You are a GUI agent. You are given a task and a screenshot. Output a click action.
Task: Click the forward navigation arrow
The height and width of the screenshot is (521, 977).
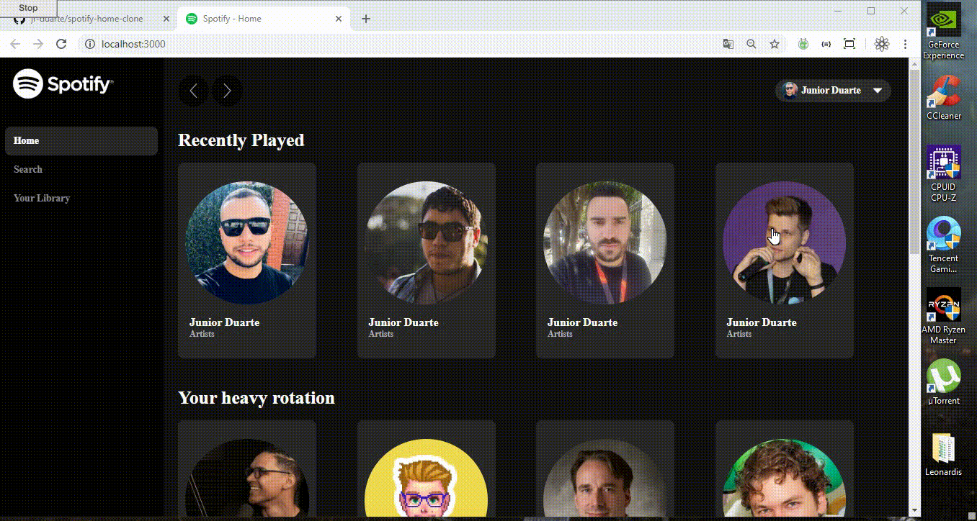point(227,91)
